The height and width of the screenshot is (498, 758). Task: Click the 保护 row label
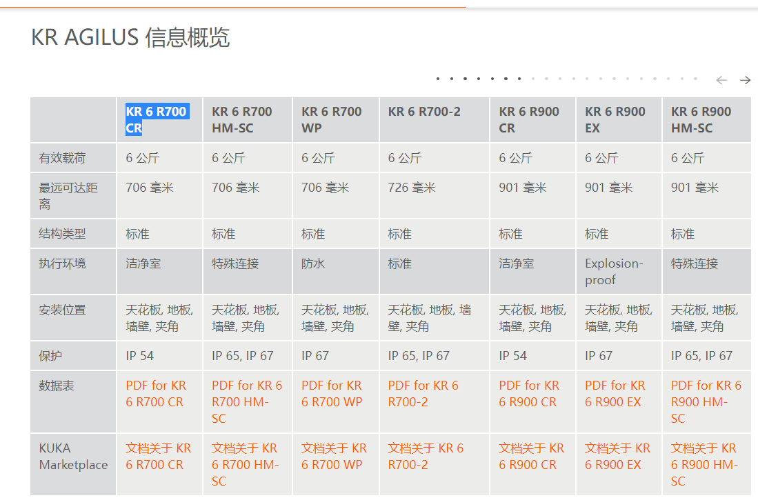(x=50, y=356)
